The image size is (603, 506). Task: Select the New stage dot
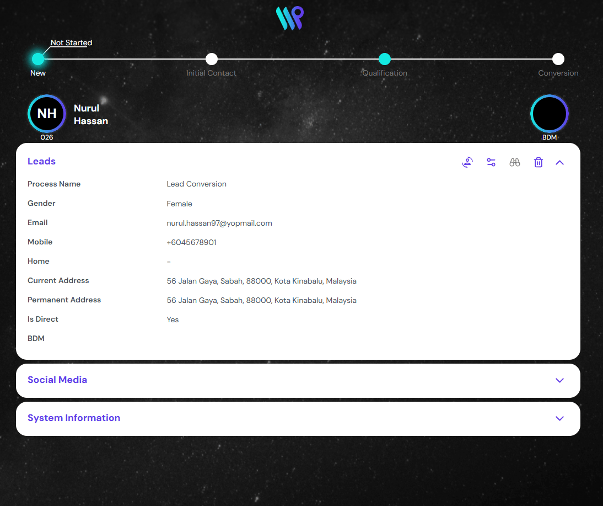pyautogui.click(x=37, y=59)
